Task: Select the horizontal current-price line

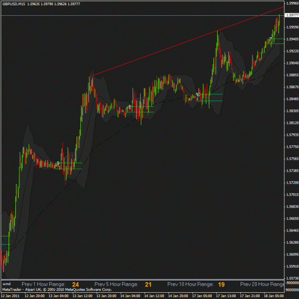Action: point(143,15)
